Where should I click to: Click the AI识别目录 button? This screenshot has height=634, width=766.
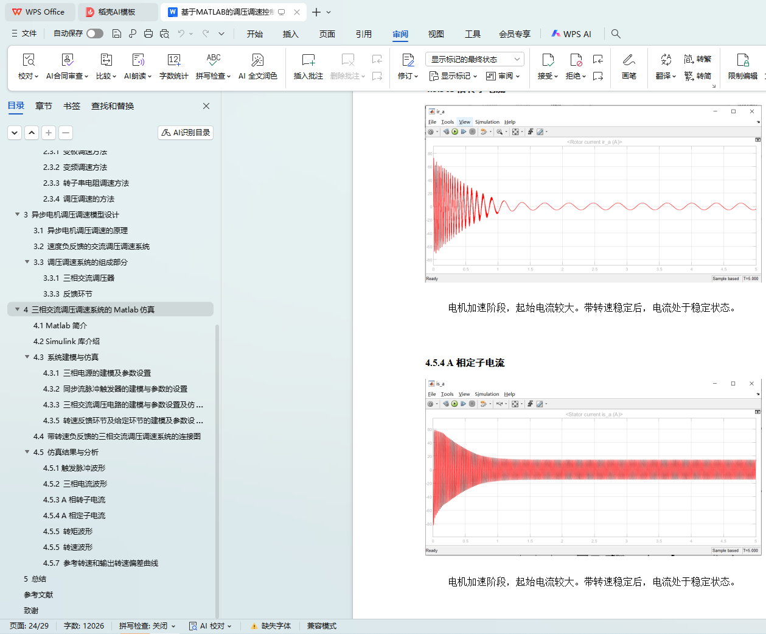(x=186, y=133)
